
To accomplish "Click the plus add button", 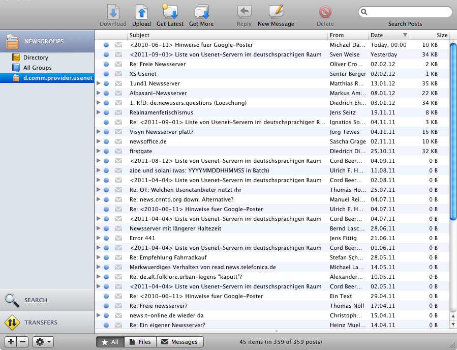I will point(11,342).
